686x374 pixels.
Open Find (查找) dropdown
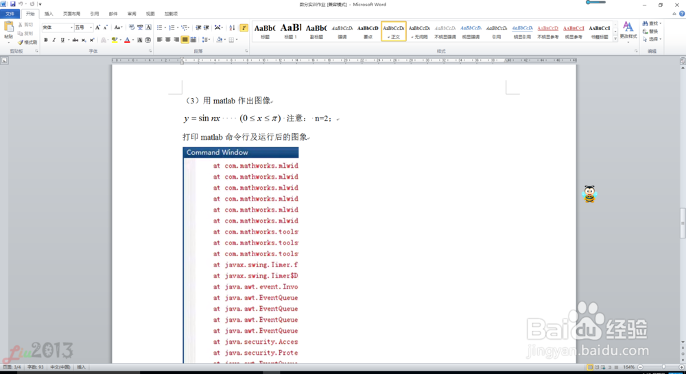click(x=660, y=23)
